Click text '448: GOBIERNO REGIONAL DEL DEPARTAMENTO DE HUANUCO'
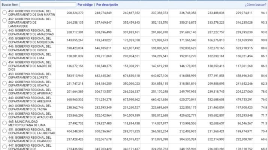The image size is (268, 150). (30, 139)
